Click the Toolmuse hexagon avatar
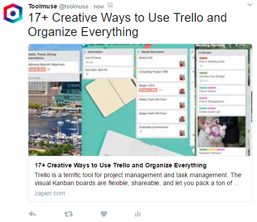This screenshot has width=257, height=222. coord(13,13)
